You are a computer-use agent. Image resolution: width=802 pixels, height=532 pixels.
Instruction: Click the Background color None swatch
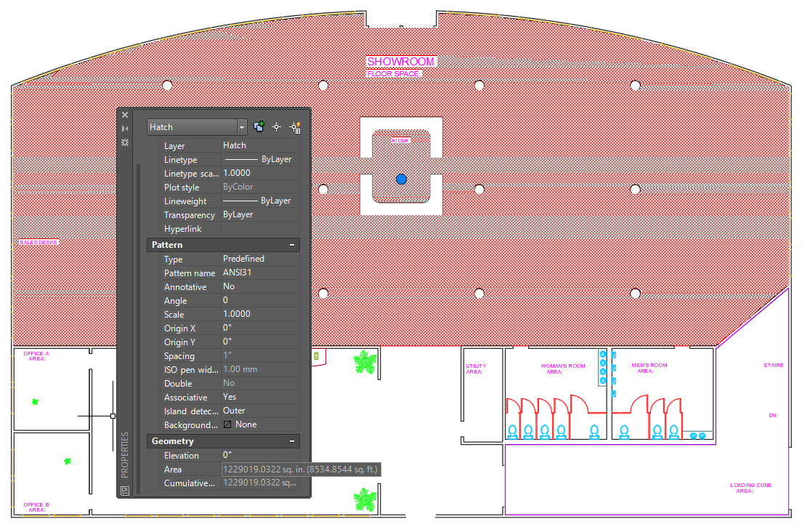click(227, 425)
